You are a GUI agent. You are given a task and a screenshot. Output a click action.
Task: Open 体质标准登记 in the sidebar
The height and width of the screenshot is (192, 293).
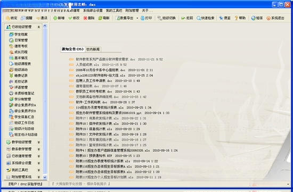pyautogui.click(x=22, y=93)
